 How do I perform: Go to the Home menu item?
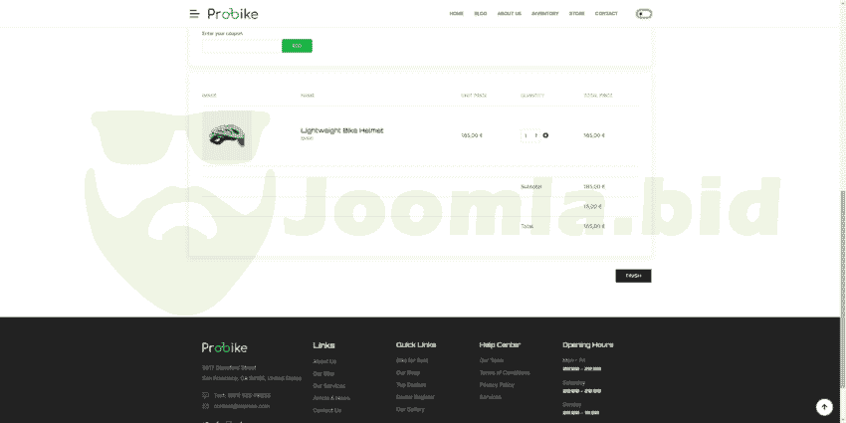[456, 14]
